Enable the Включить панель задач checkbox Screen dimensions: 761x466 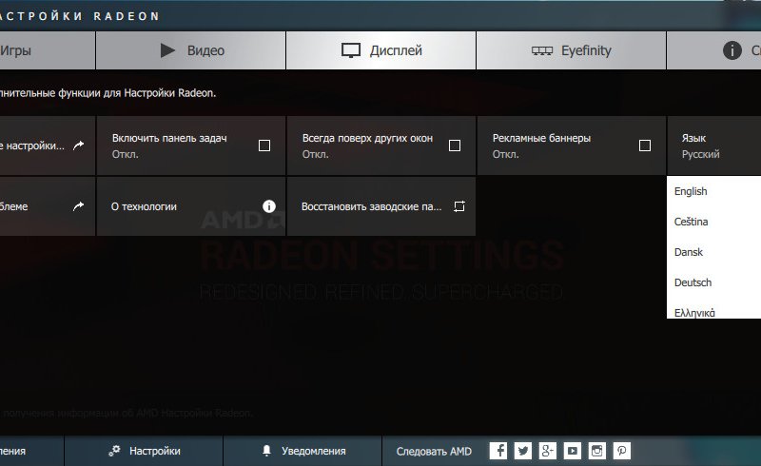(x=264, y=146)
